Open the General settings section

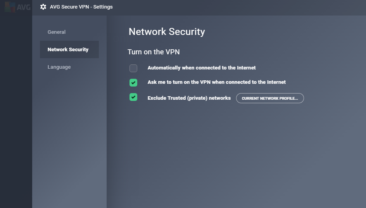click(57, 32)
